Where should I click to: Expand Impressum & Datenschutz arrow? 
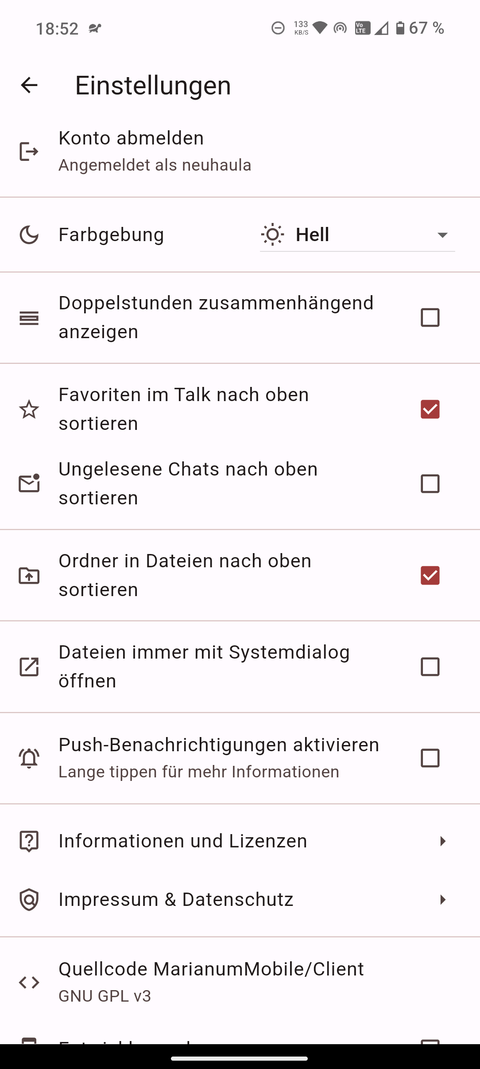click(x=442, y=900)
